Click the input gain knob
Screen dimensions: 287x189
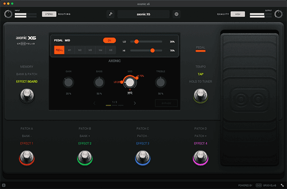(8, 14)
